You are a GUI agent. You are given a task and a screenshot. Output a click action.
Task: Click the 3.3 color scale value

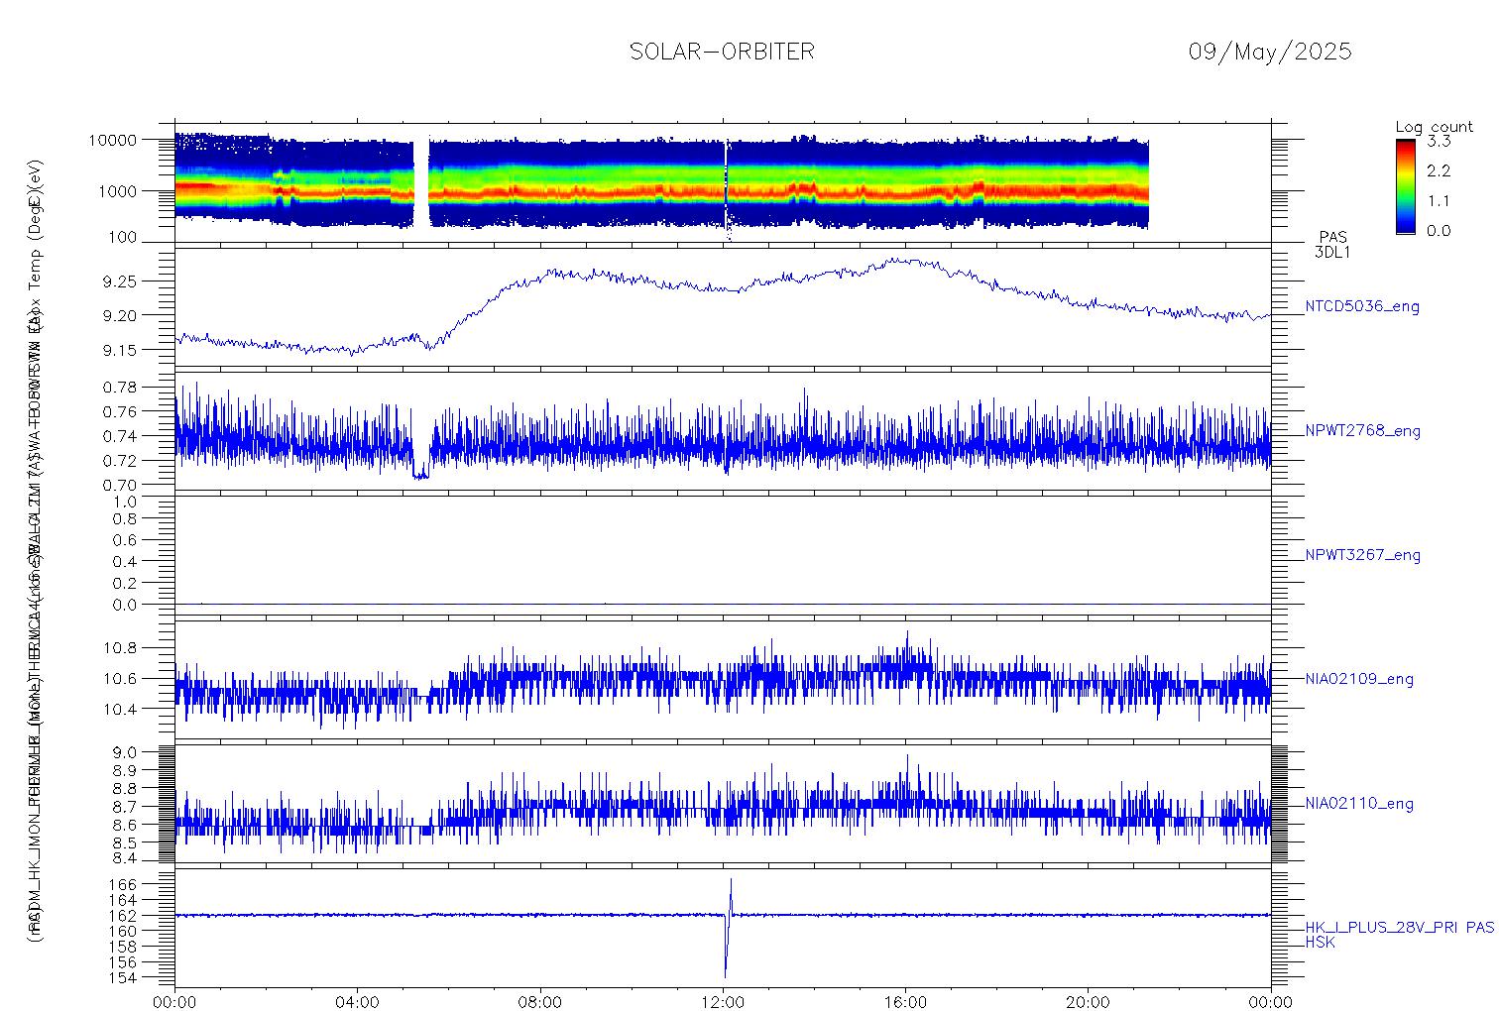coord(1438,141)
